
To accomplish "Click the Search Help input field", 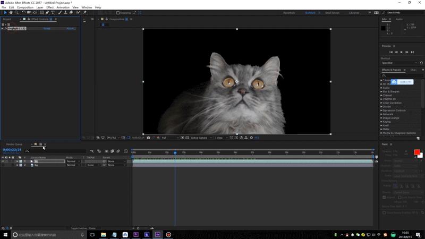I will [398, 12].
